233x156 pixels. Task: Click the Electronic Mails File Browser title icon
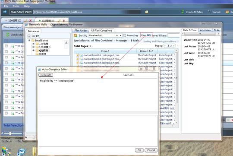coord(26,25)
